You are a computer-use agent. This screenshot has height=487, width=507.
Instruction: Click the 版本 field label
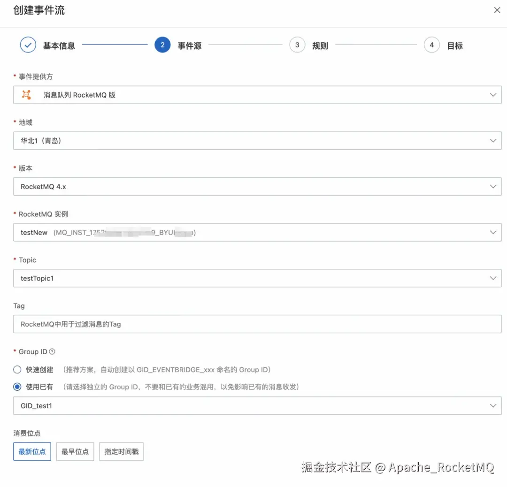25,168
